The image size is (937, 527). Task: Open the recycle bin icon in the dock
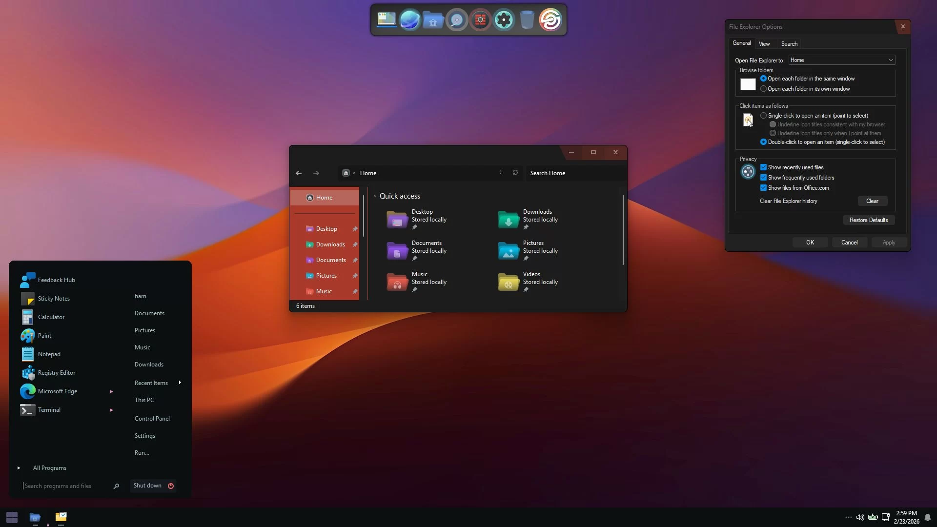coord(527,20)
